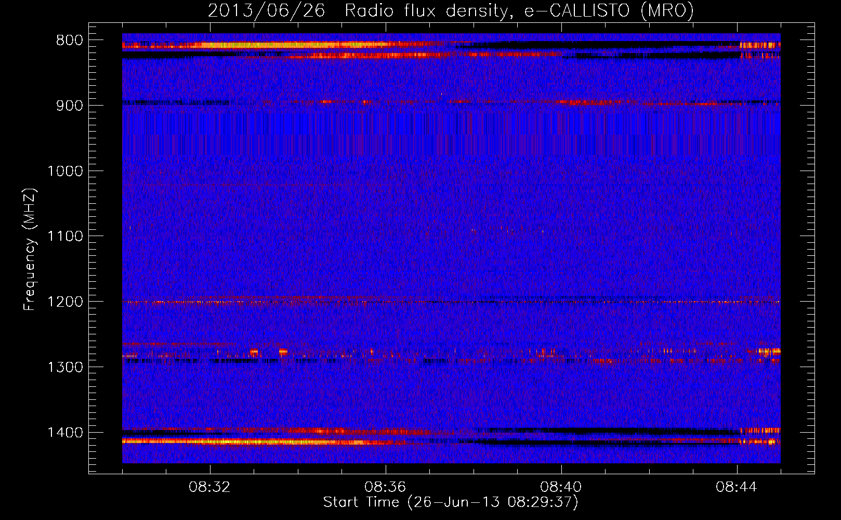The height and width of the screenshot is (520, 841).
Task: Click the 'Frequency (MHZ)' axis label
Action: click(30, 250)
